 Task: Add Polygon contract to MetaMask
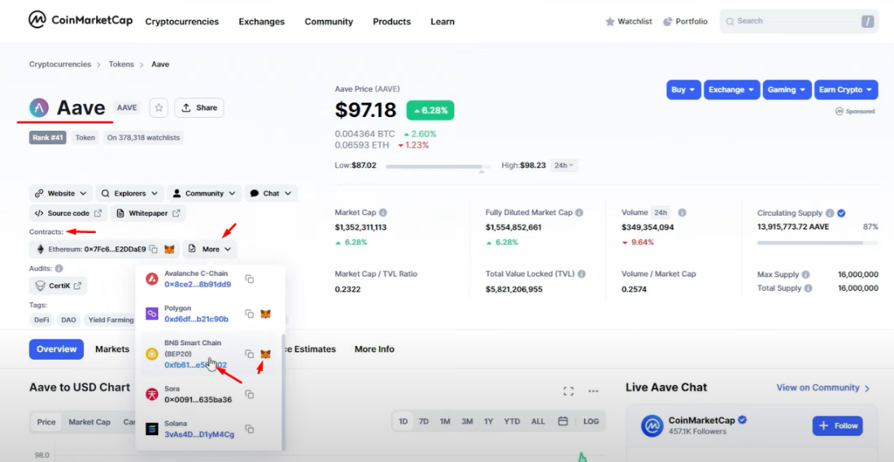(x=266, y=313)
